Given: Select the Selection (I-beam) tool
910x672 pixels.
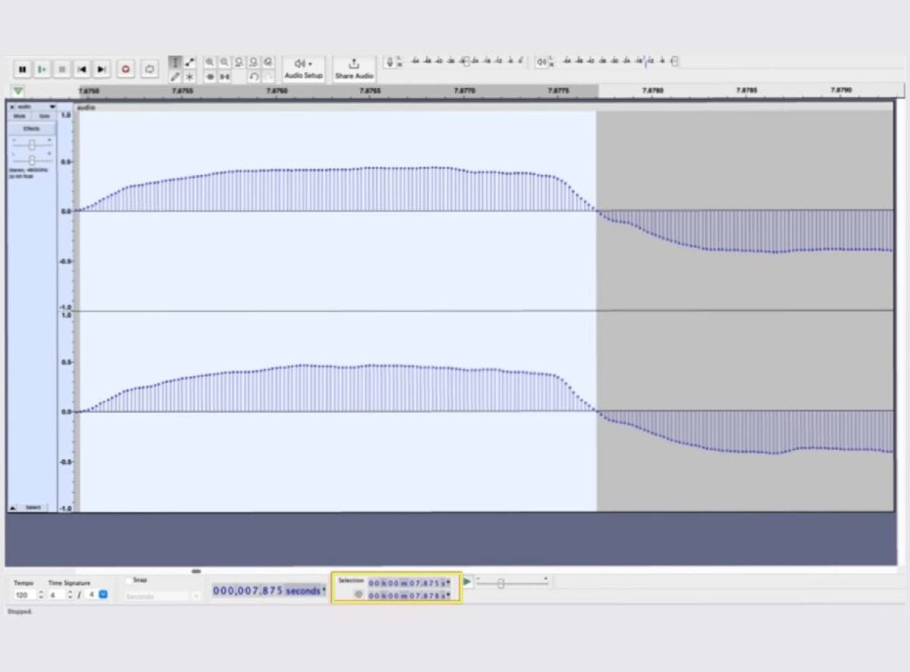Looking at the screenshot, I should [x=175, y=62].
